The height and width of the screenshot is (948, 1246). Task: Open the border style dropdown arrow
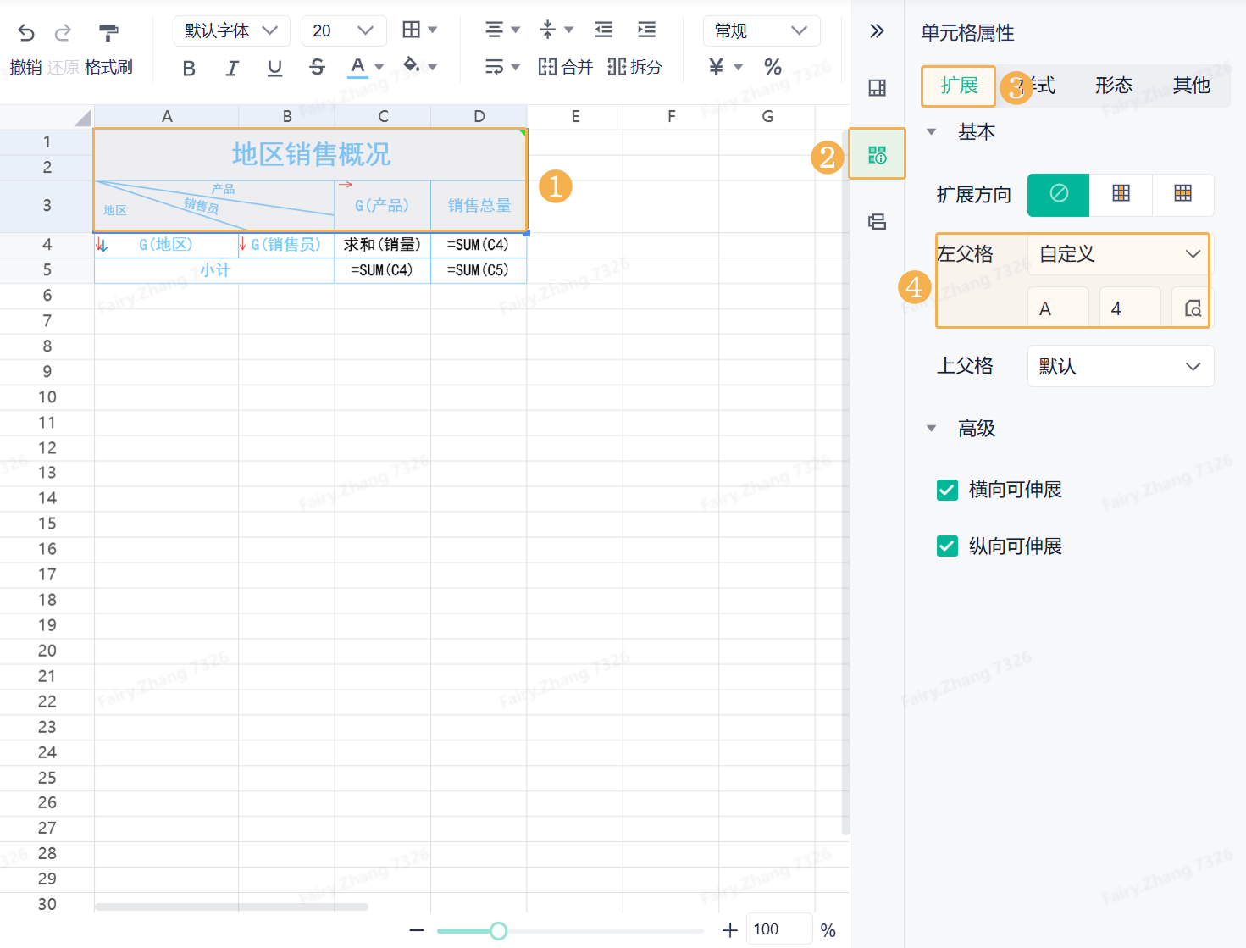pos(433,30)
